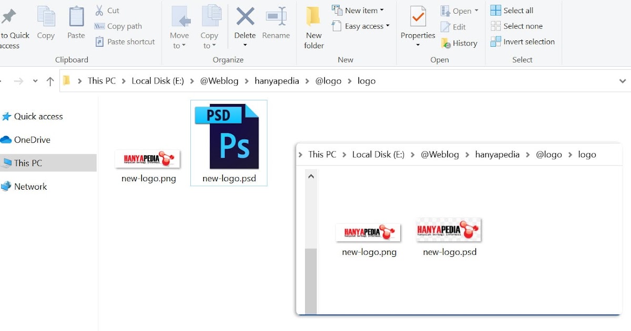The height and width of the screenshot is (331, 631).
Task: Expand the address bar history dropdown
Action: 623,81
